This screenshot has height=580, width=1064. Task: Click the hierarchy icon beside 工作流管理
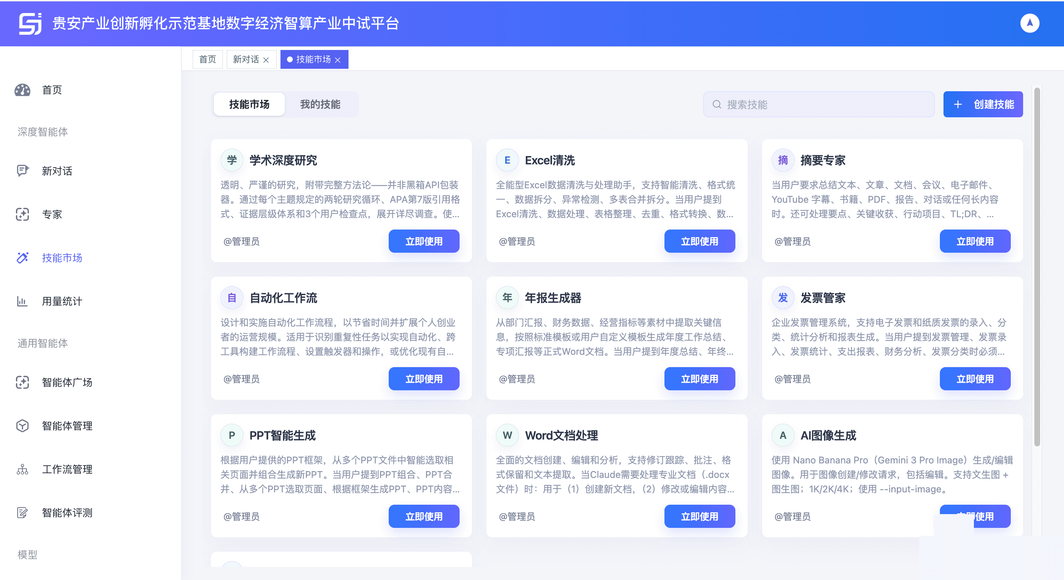pyautogui.click(x=22, y=469)
